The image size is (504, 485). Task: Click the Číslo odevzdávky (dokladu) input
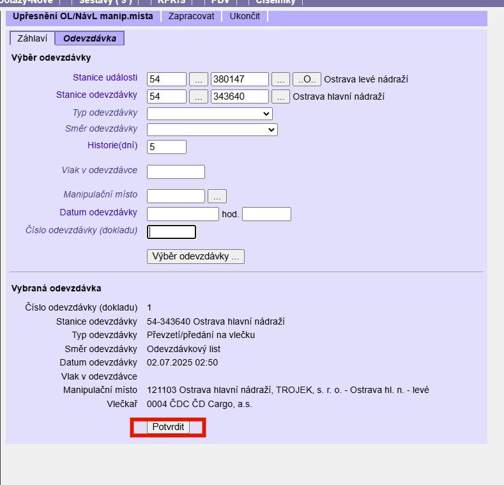click(x=171, y=232)
